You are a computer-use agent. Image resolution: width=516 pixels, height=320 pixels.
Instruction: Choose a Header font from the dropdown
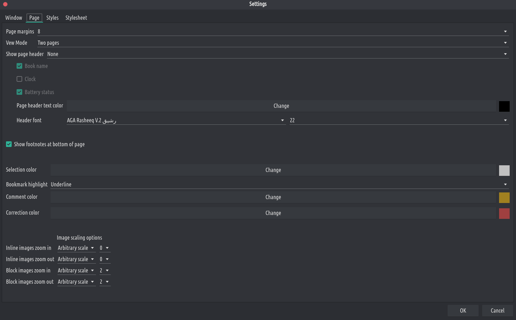[x=176, y=121]
